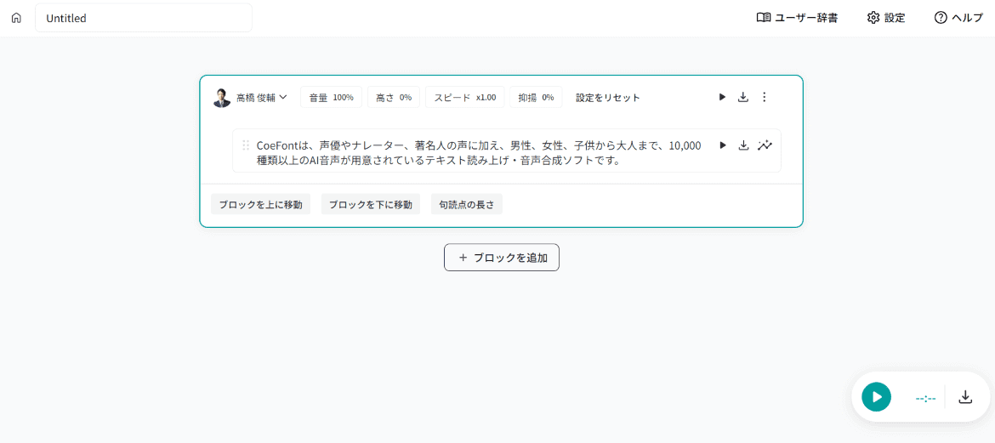Screen dimensions: 995x443
Task: Play the CoeFont sentence line
Action: click(723, 145)
